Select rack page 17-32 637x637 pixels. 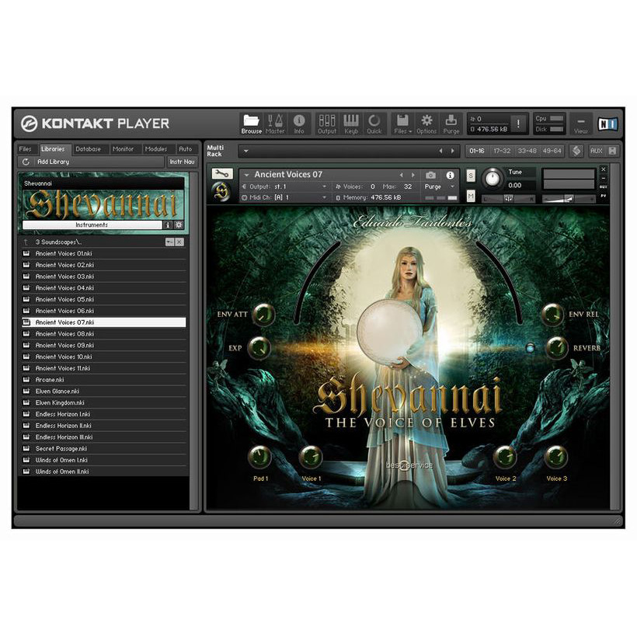click(x=502, y=151)
